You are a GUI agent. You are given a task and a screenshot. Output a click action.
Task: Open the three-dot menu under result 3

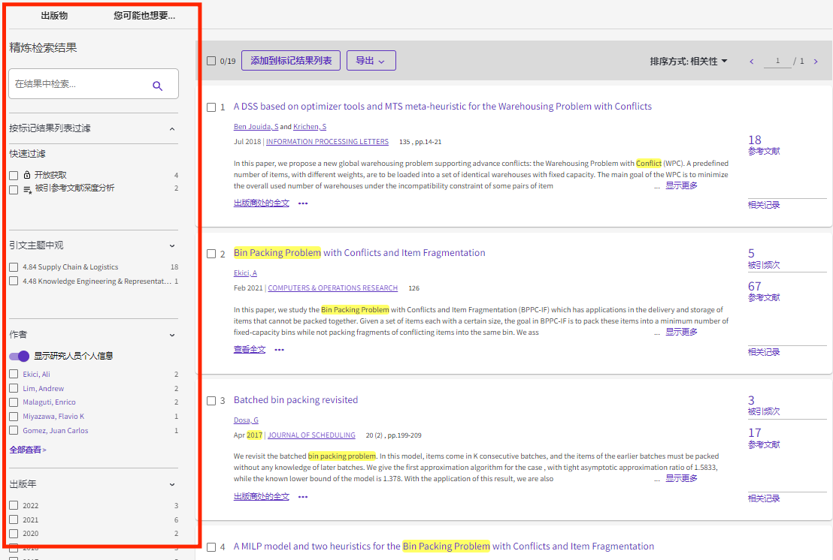(303, 497)
